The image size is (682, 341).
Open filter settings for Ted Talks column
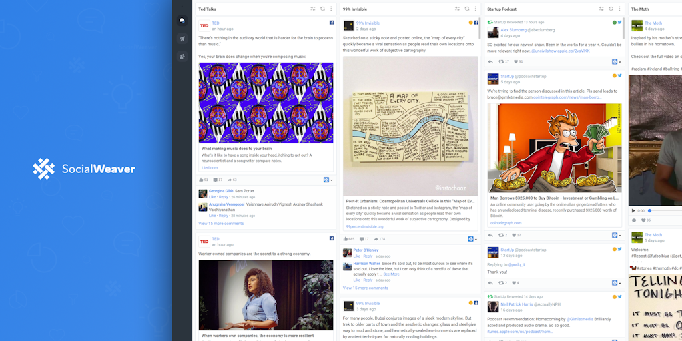tap(313, 9)
